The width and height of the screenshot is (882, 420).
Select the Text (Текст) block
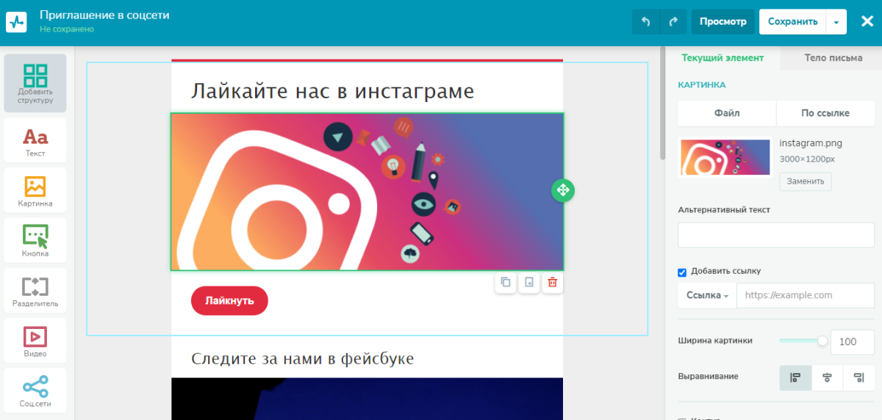(x=35, y=140)
